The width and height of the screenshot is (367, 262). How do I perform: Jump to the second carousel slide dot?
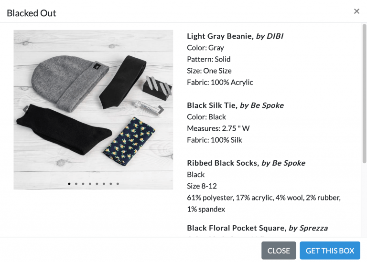(x=76, y=184)
